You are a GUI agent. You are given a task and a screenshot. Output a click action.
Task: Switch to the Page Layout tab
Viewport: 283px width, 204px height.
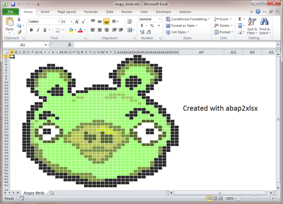point(67,12)
